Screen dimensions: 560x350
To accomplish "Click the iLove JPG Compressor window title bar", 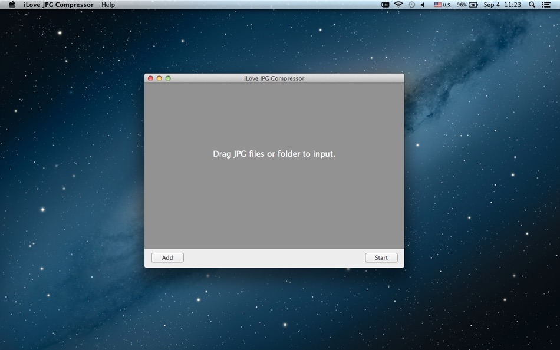I will coord(274,78).
